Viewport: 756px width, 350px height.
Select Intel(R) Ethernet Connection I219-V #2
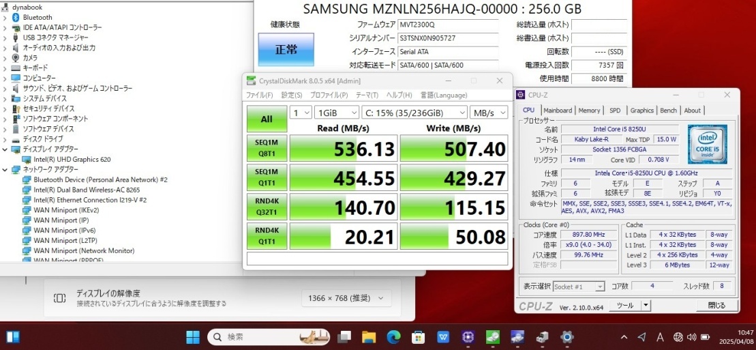point(90,200)
